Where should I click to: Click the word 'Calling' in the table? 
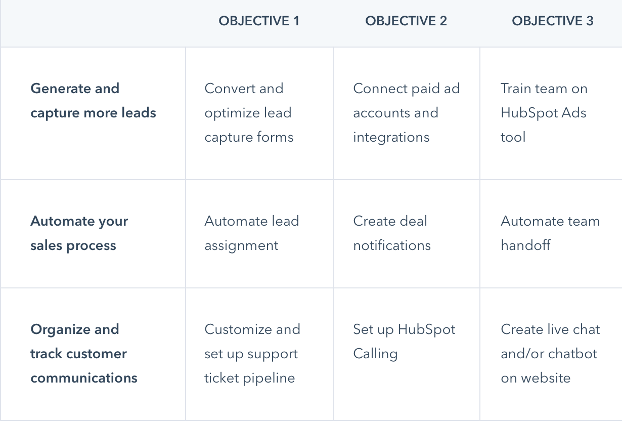pos(375,354)
